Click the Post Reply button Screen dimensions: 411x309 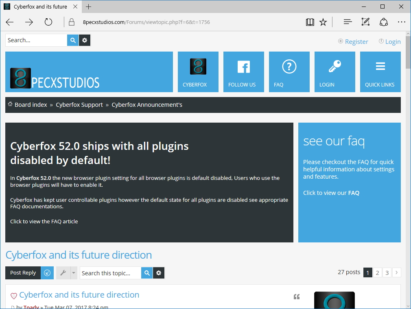click(23, 272)
